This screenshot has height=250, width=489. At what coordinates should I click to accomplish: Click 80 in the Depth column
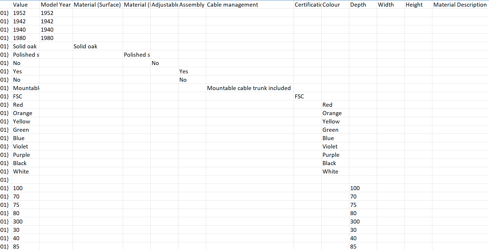point(363,213)
